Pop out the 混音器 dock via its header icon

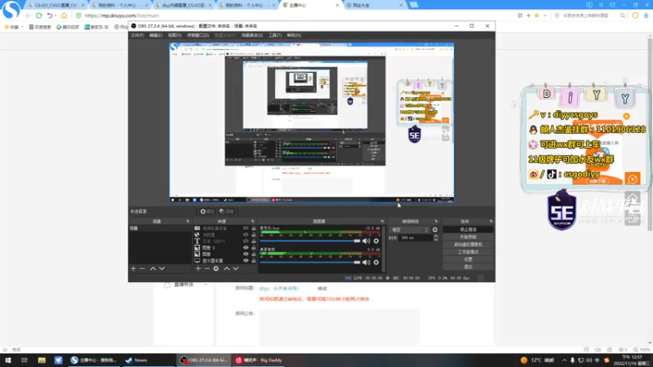click(382, 221)
